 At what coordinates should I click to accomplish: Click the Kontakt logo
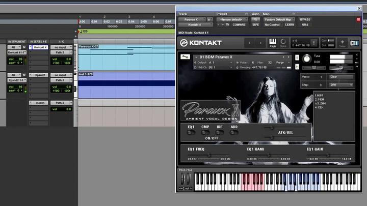201,43
